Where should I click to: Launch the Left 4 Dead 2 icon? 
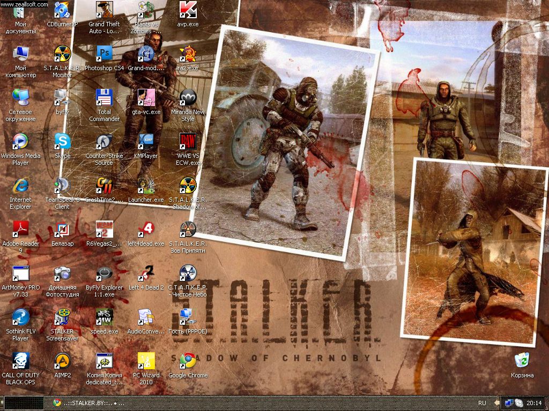(146, 273)
